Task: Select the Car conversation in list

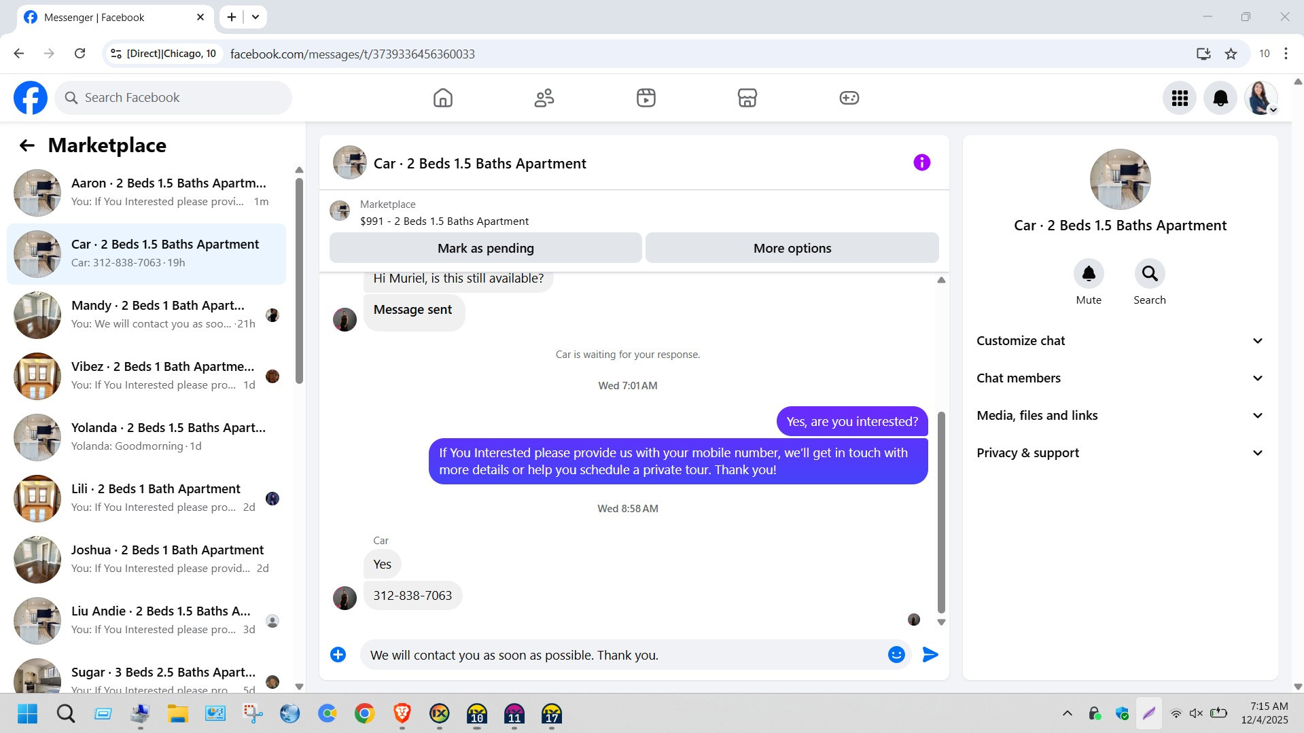Action: [x=146, y=254]
